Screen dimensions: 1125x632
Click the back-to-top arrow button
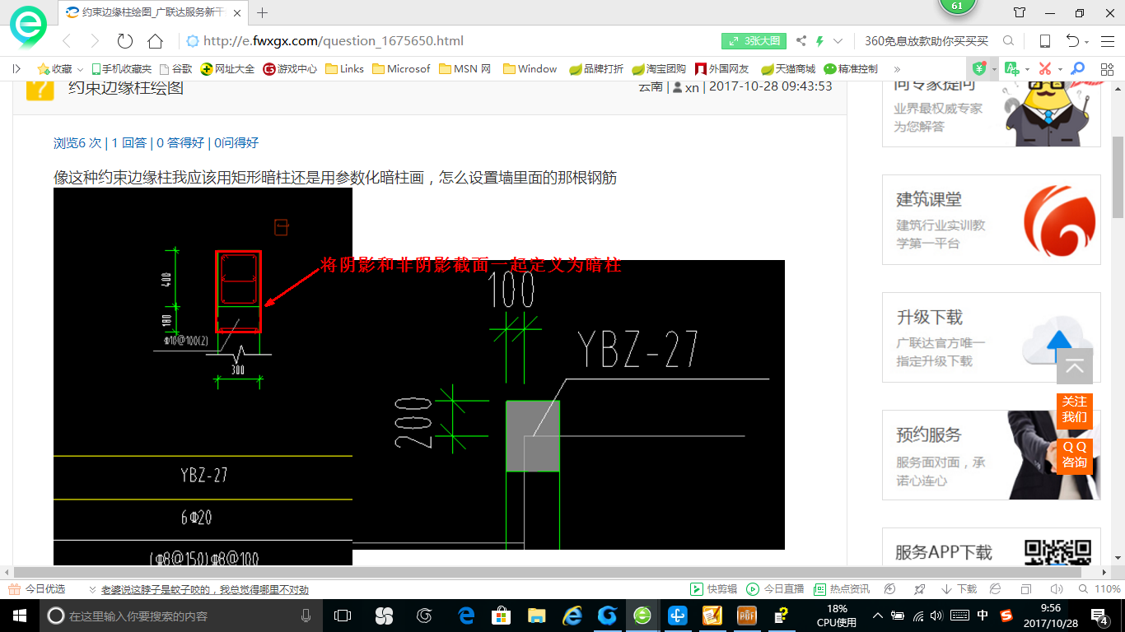(x=1075, y=366)
